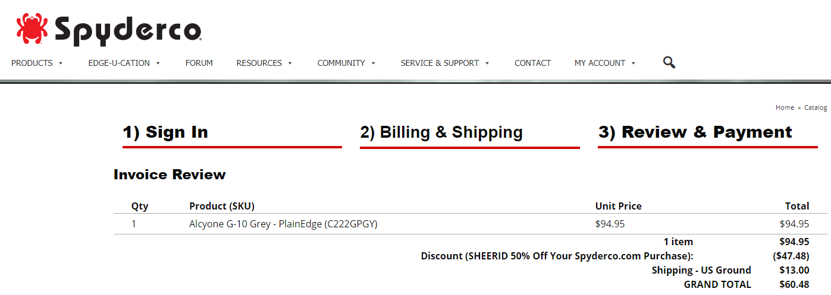Expand the Community dropdown arrow
The image size is (831, 295).
[x=374, y=63]
